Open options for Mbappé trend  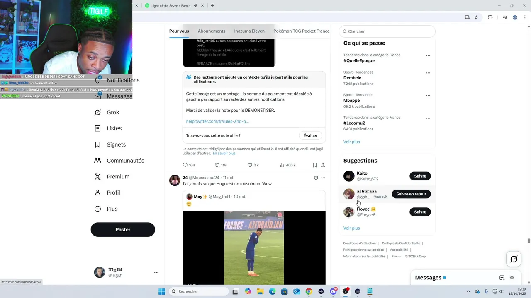[428, 96]
